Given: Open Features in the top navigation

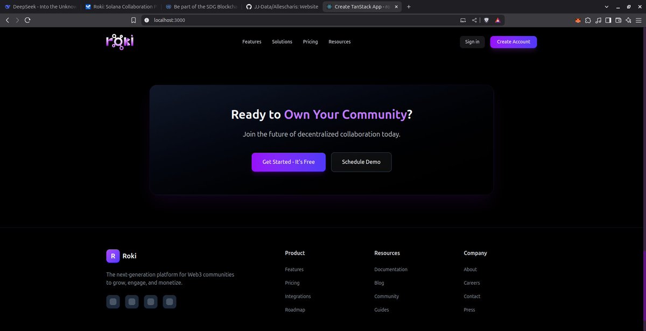Looking at the screenshot, I should tap(252, 42).
